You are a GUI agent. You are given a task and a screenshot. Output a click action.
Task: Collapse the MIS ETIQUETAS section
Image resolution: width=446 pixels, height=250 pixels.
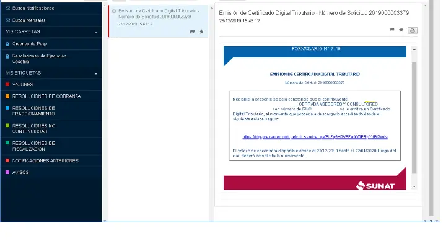coord(96,73)
